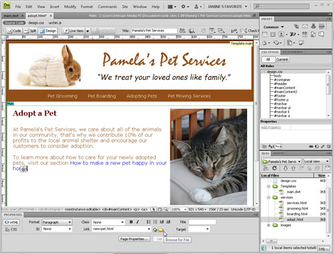Click the Delete CSS Rule trash icon
The height and width of the screenshot is (254, 334).
(x=329, y=147)
